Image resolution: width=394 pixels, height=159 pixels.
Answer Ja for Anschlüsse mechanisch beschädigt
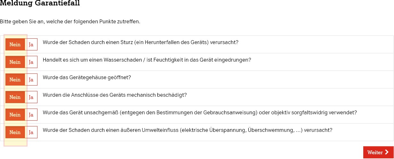click(x=31, y=97)
